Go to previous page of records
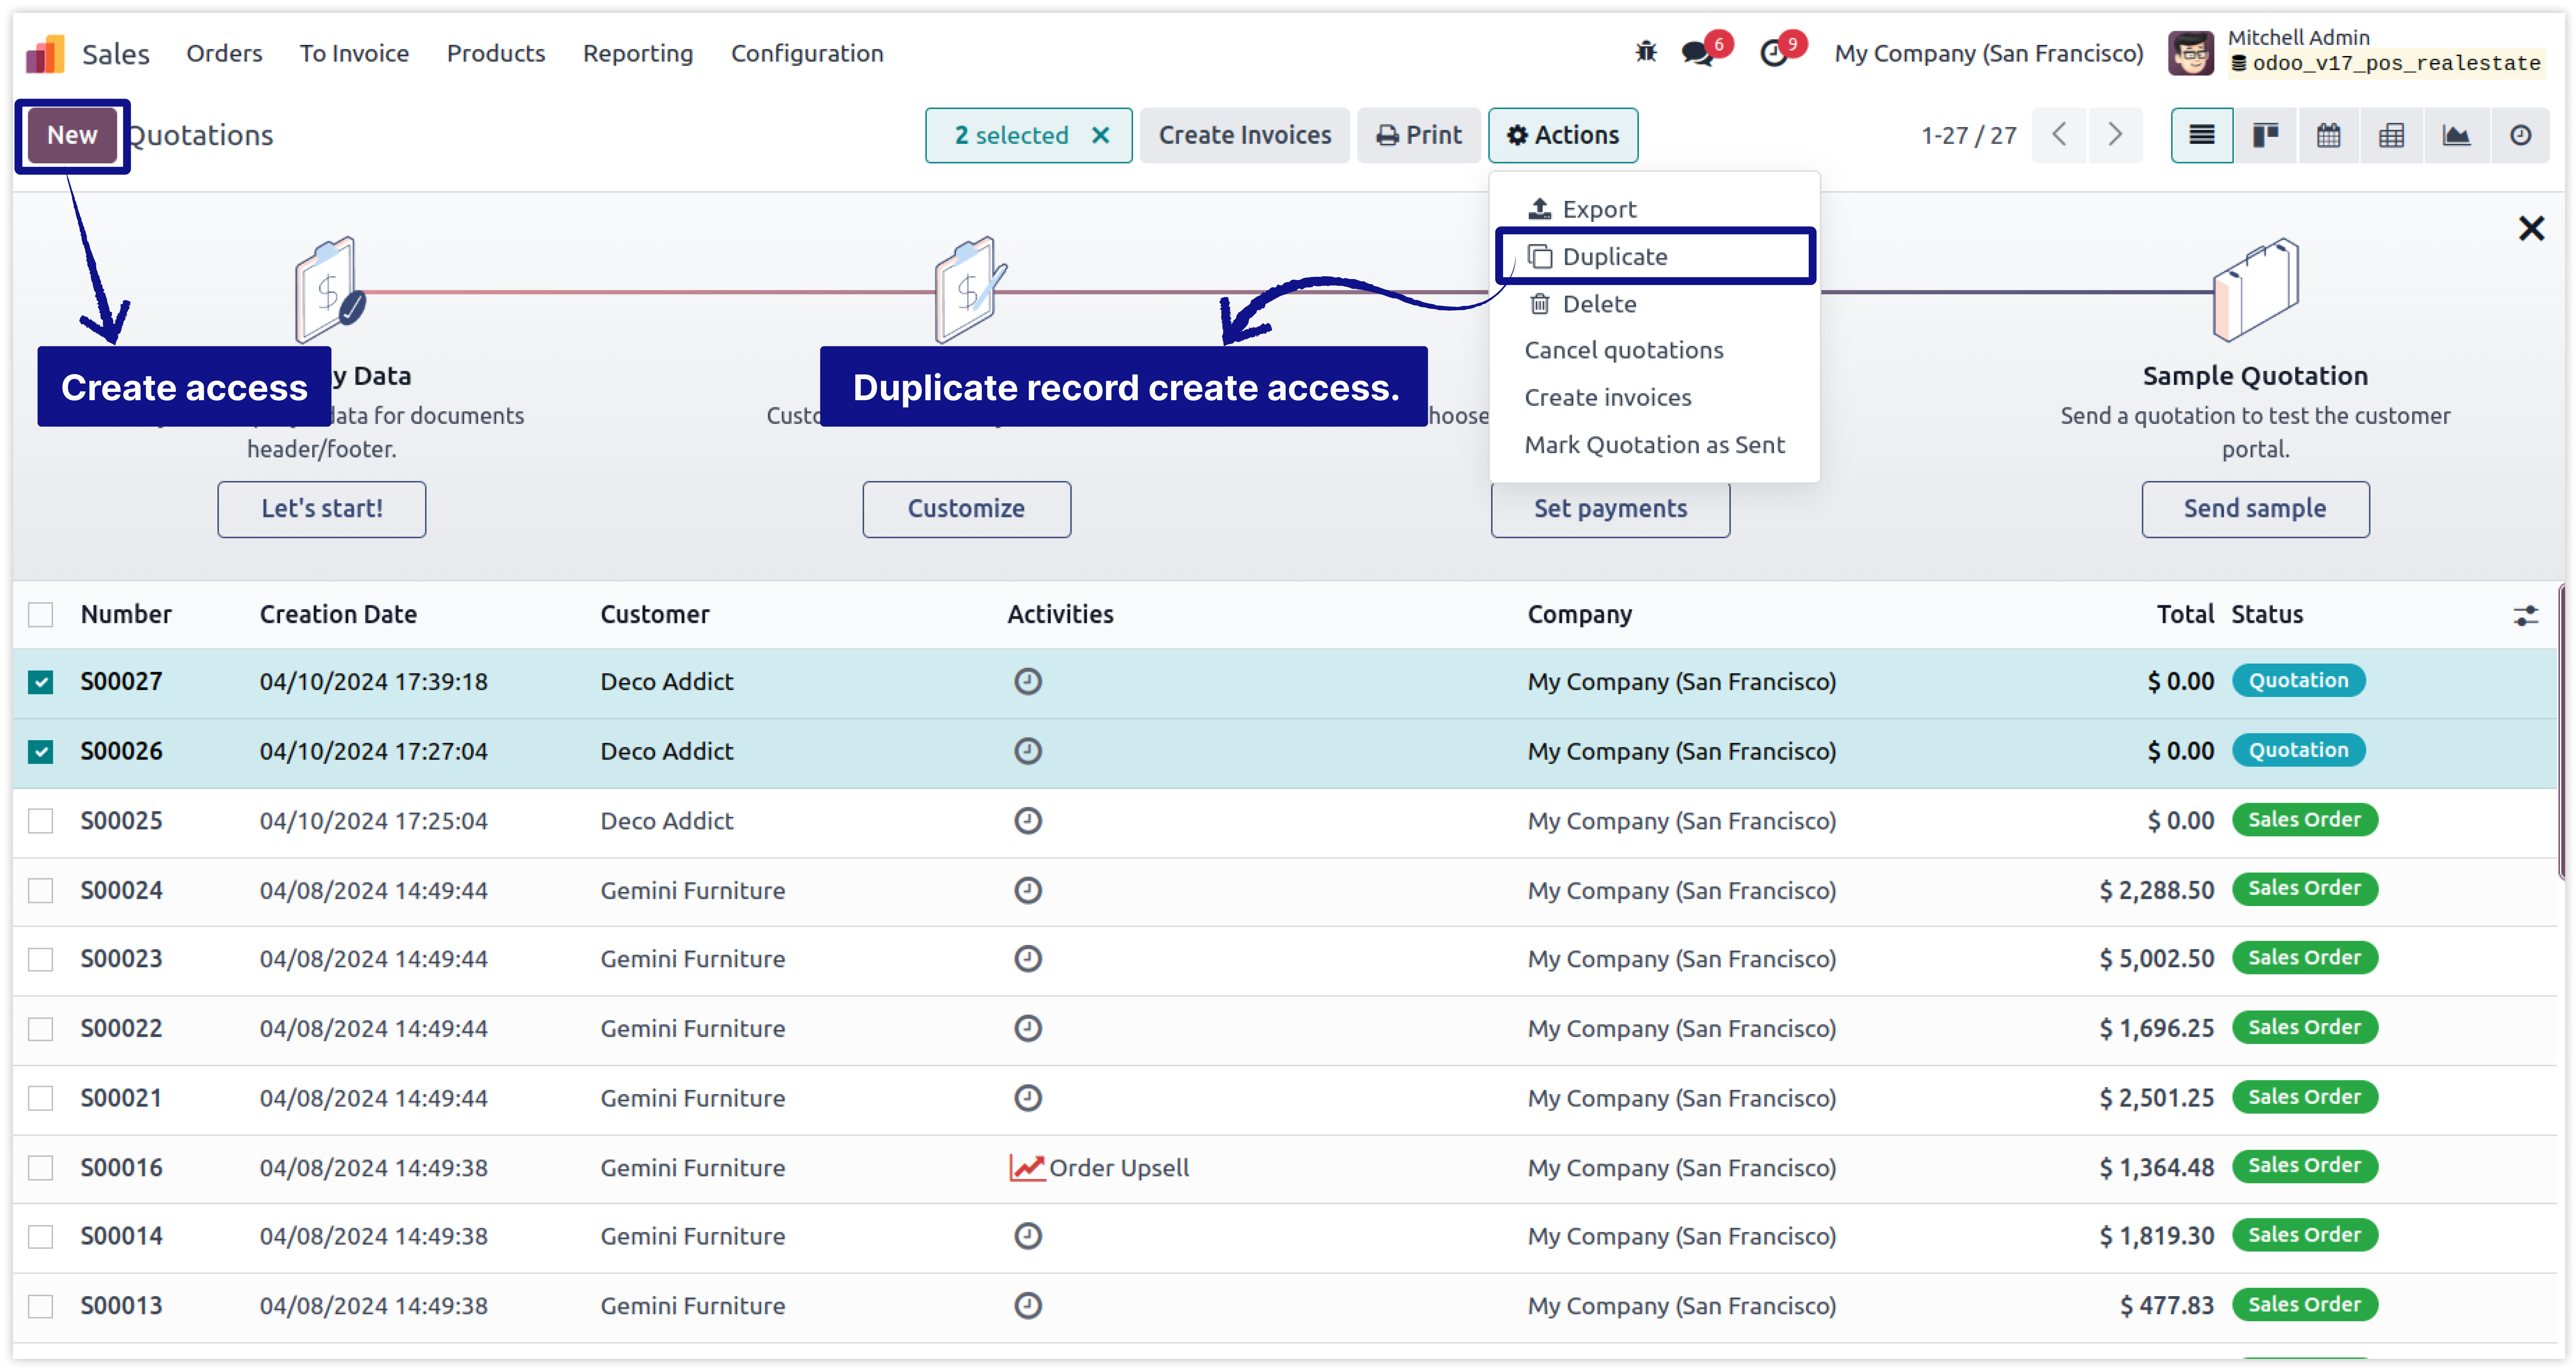This screenshot has width=2576, height=1370. (2059, 135)
